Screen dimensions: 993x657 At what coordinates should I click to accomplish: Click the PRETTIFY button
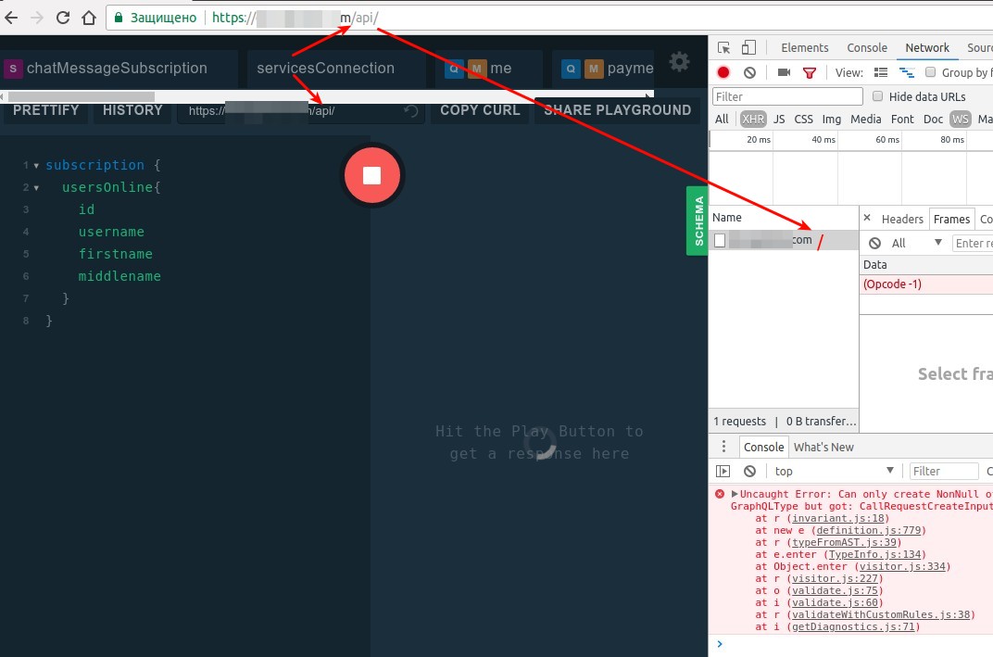(x=46, y=110)
